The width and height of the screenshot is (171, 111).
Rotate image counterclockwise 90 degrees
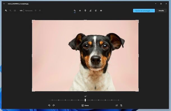49,105
